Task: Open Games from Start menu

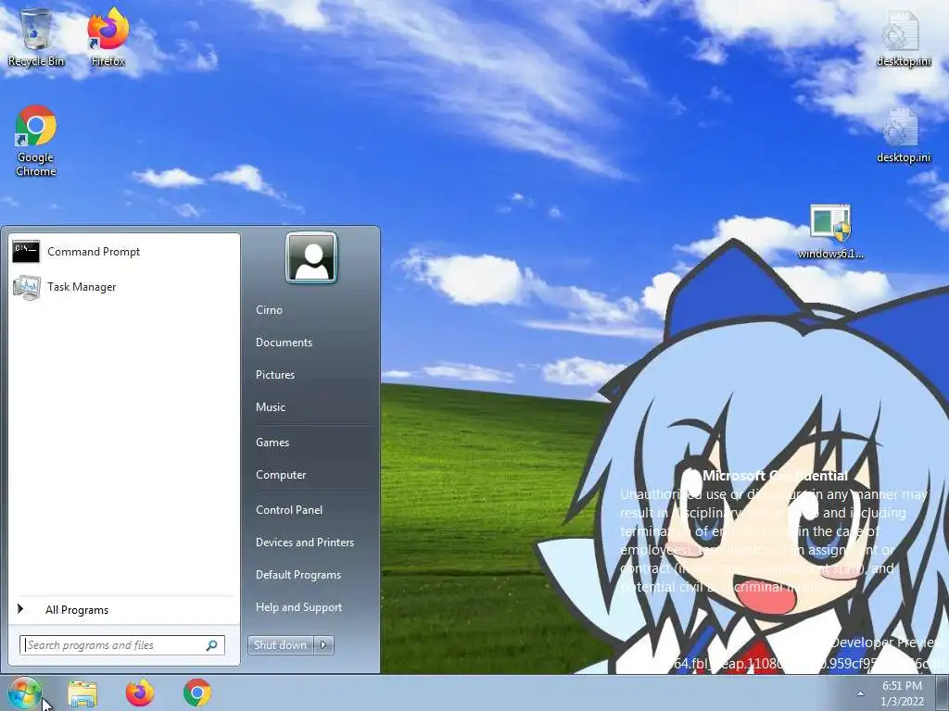Action: (272, 443)
